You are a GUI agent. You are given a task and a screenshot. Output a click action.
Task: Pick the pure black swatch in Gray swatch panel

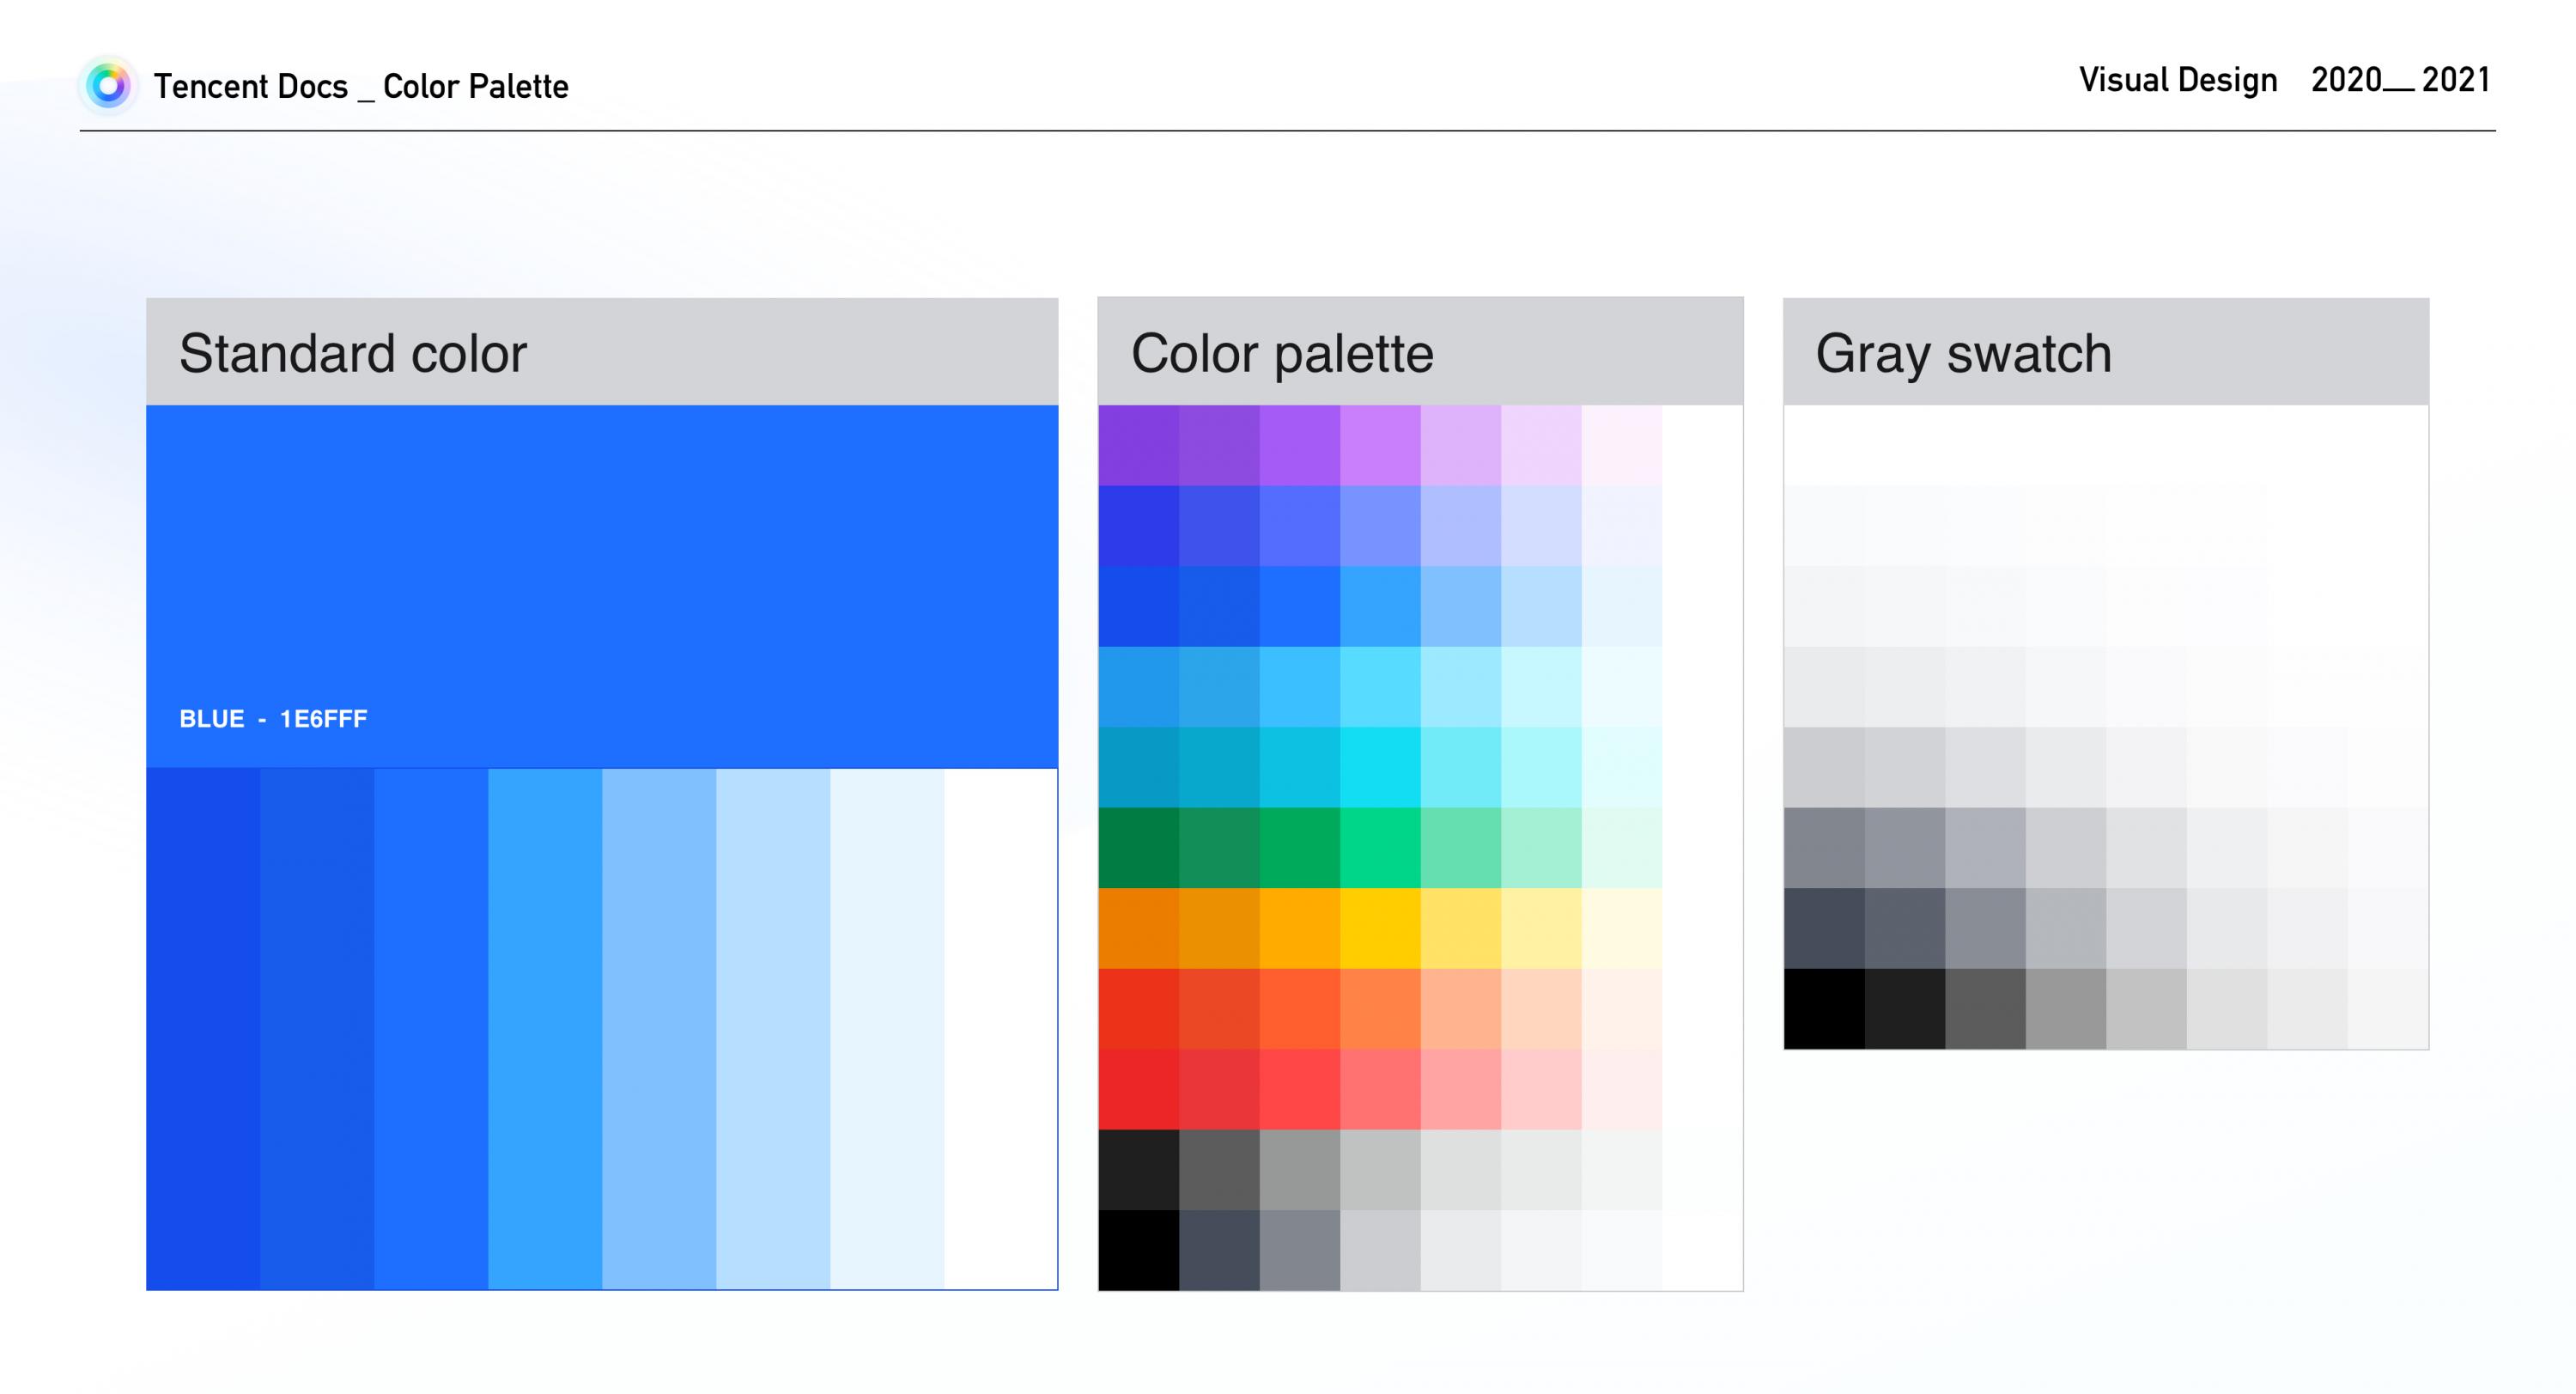pos(1824,1008)
